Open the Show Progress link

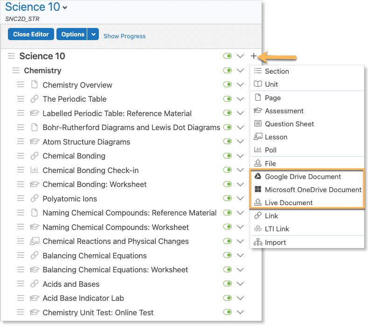pos(125,36)
